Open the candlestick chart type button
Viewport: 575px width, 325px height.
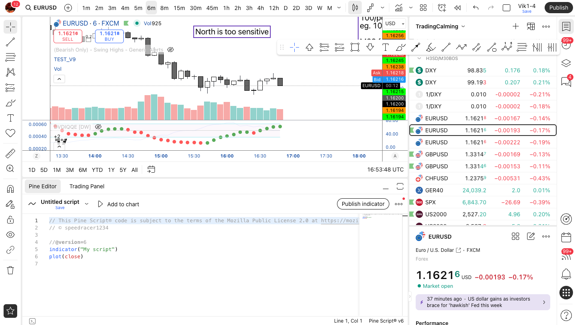tap(355, 8)
